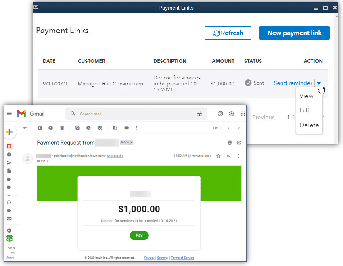
Task: Open the message More menu dots
Action: coord(238,156)
